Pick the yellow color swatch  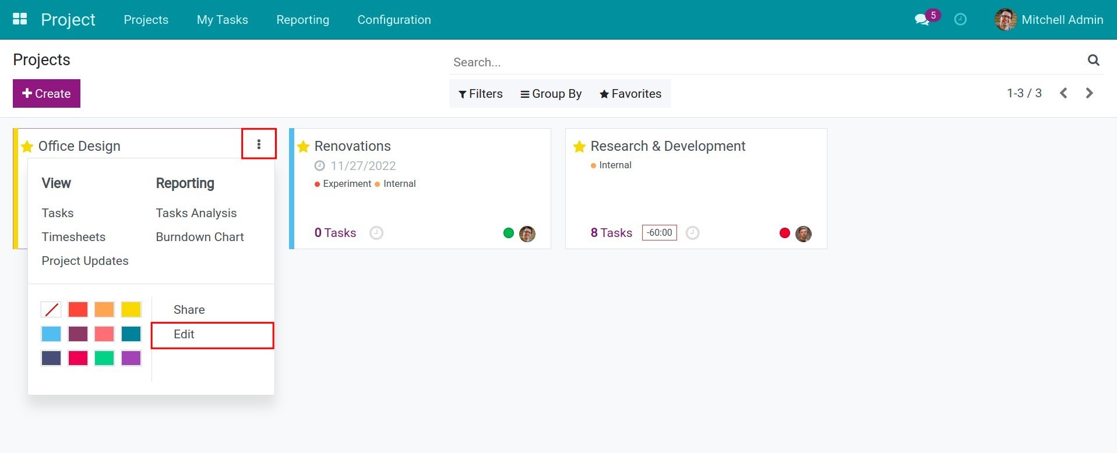(x=131, y=309)
